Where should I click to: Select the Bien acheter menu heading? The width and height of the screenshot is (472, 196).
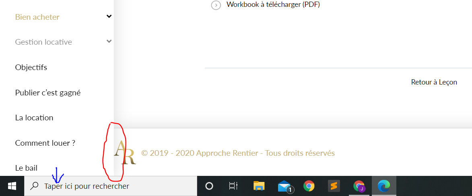(x=37, y=17)
